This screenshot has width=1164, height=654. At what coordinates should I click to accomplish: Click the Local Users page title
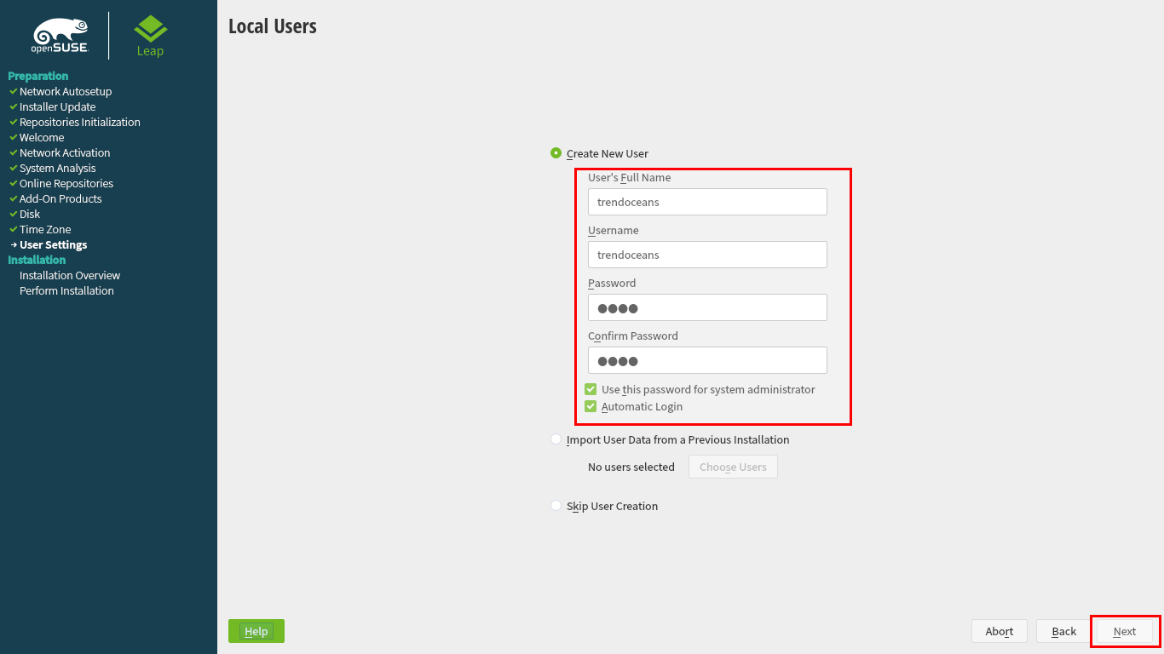click(273, 26)
